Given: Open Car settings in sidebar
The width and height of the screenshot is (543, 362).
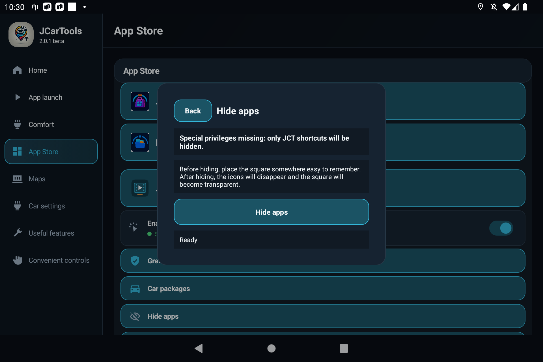Looking at the screenshot, I should click(x=51, y=206).
